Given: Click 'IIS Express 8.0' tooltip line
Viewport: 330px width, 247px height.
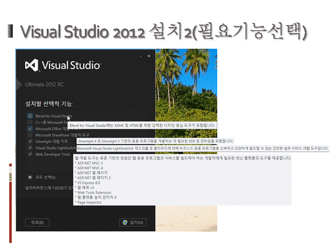Looking at the screenshot, I should pyautogui.click(x=88, y=182).
